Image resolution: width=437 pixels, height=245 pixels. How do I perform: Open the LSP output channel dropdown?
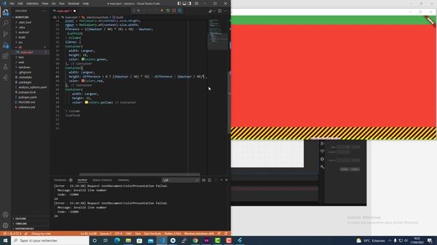[x=181, y=180]
